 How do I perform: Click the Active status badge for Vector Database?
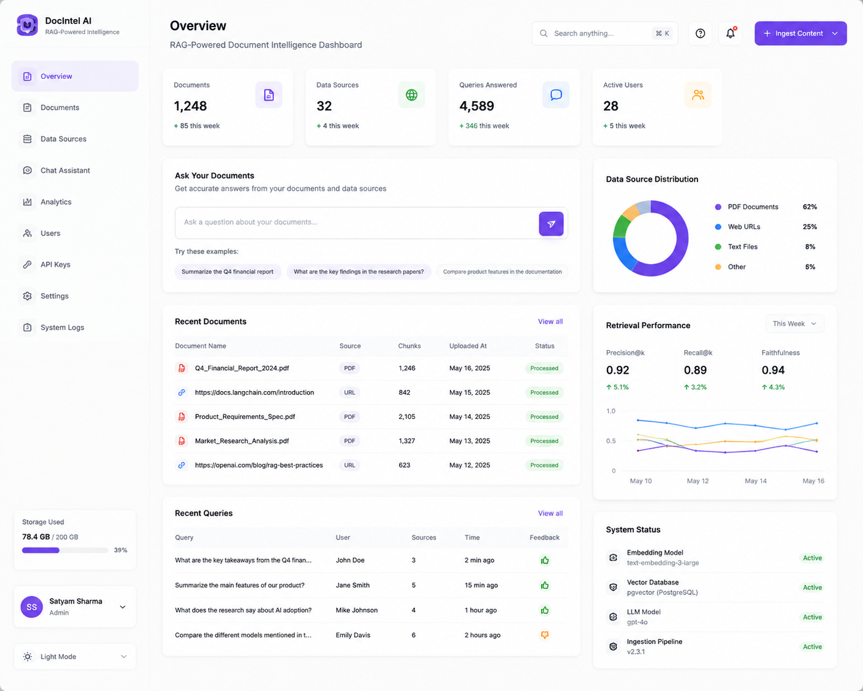[812, 588]
